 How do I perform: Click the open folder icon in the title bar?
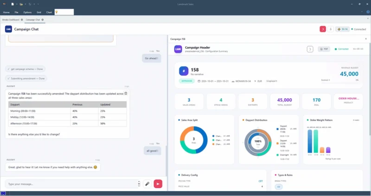21,4
